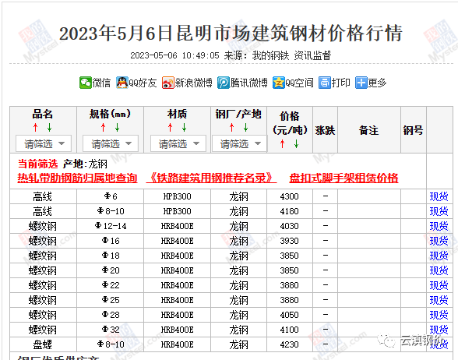Select the price 4100 cell
This screenshot has width=458, height=360.
290,330
